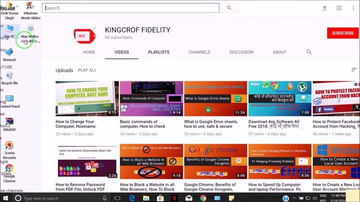
Task: Open the Protect Facebook Account thumbnail
Action: coord(336,99)
